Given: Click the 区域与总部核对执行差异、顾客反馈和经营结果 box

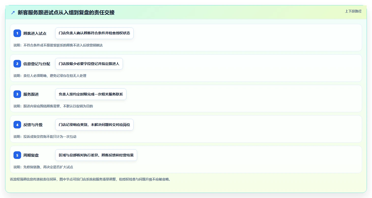Looking at the screenshot, I should 96,155.
